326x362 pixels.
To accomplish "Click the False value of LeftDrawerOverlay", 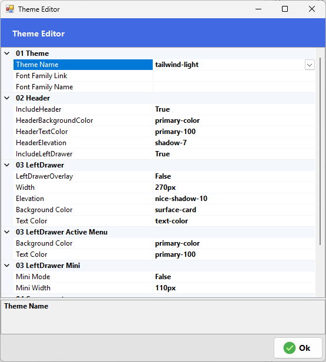I will (163, 176).
